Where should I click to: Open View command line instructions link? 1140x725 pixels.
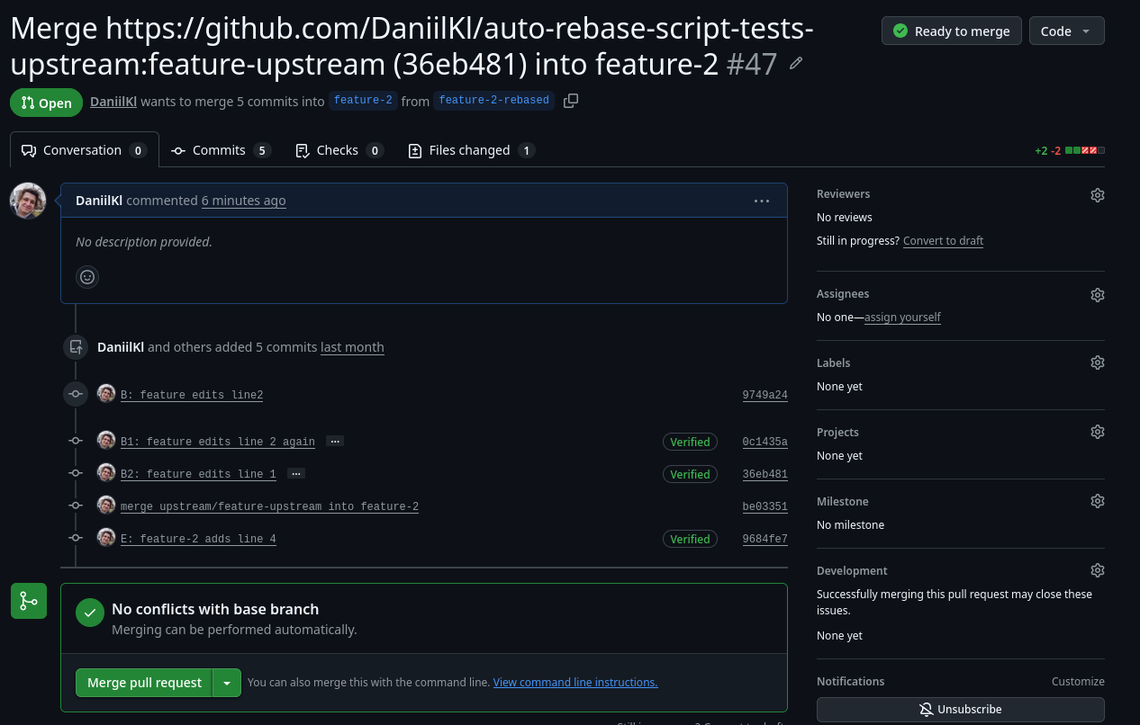[x=575, y=683]
